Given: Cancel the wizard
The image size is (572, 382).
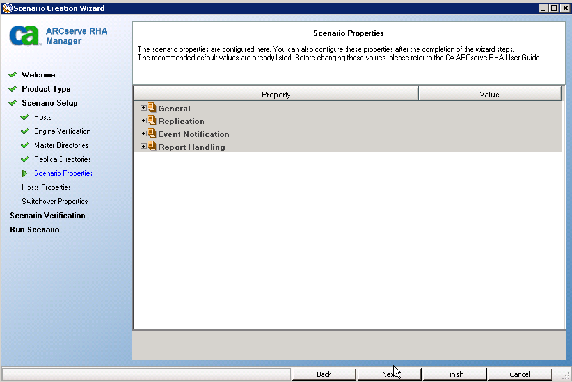Looking at the screenshot, I should (x=520, y=374).
